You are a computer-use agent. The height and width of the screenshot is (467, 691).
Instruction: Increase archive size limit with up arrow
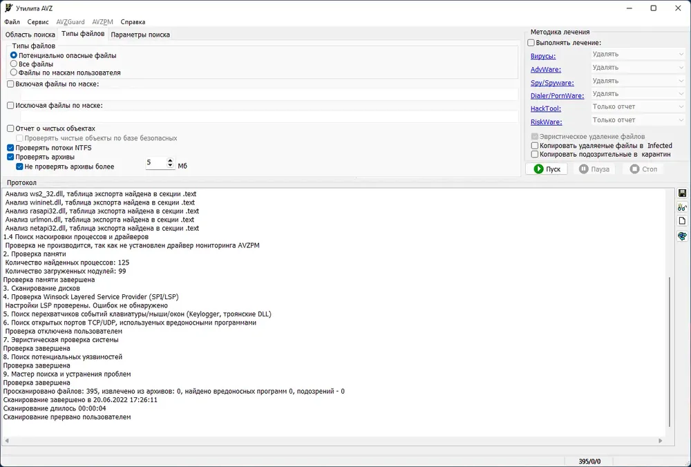pos(171,160)
